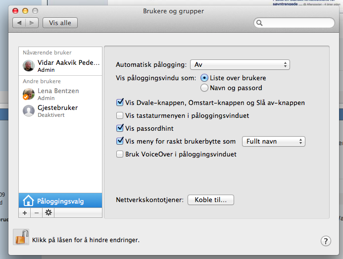This screenshot has width=343, height=259.
Task: Select Liste over brukere radio button
Action: 204,78
